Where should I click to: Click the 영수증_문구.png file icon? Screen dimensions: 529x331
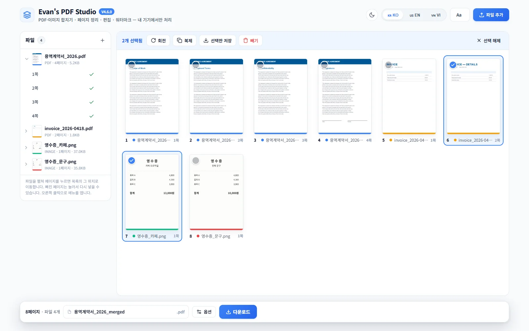(37, 165)
